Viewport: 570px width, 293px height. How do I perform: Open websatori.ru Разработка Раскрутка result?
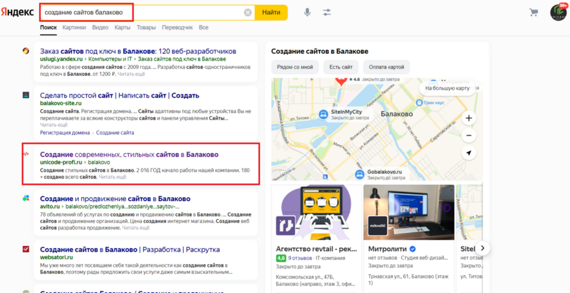(x=130, y=249)
